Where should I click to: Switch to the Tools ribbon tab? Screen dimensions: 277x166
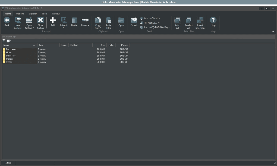coord(44,13)
